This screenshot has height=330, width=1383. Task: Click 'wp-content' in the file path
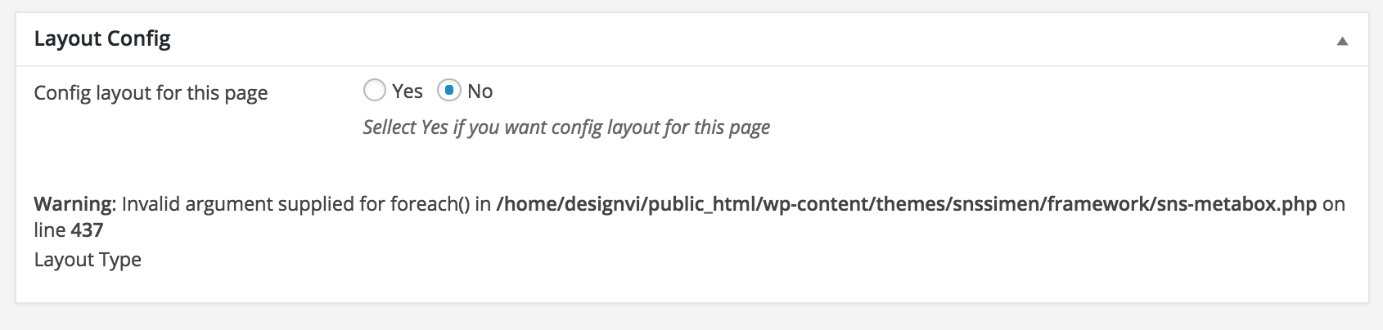click(x=813, y=204)
